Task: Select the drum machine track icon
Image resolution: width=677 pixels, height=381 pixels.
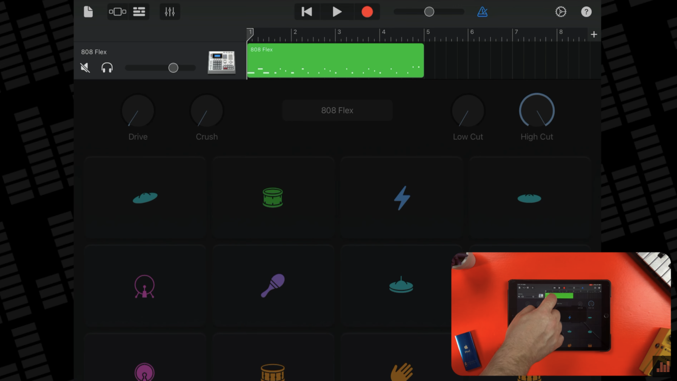Action: [x=221, y=62]
